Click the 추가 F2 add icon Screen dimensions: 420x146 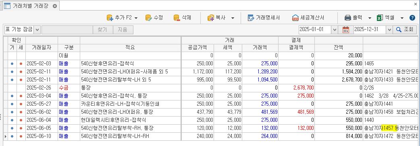coord(110,18)
